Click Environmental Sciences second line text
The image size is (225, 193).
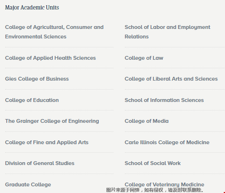pos(36,37)
